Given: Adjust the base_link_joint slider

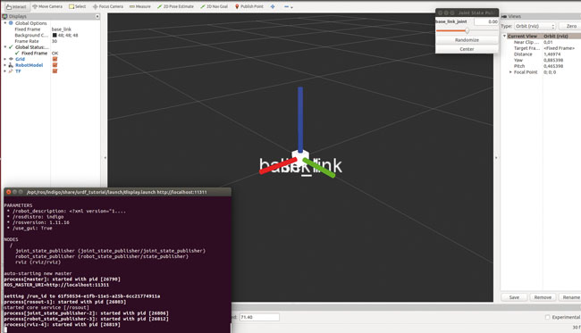Looking at the screenshot, I should coord(467,31).
